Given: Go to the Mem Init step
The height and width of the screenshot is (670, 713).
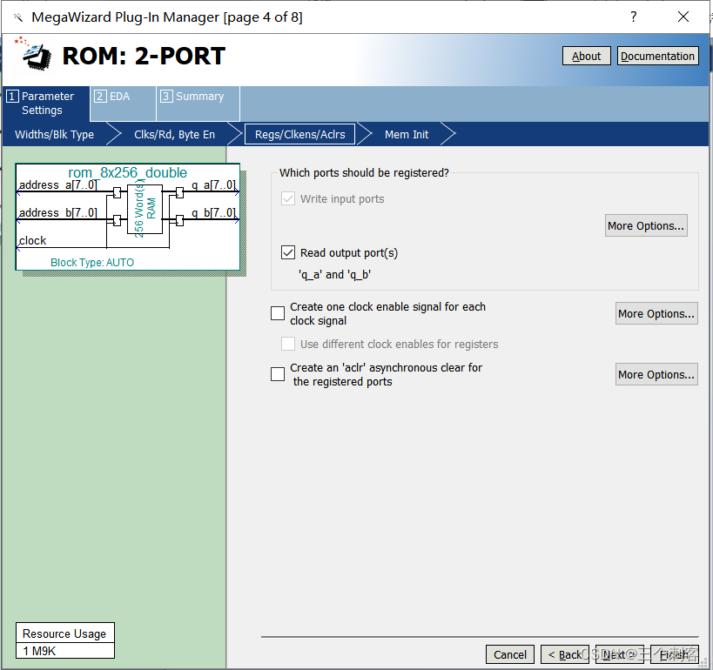Looking at the screenshot, I should pyautogui.click(x=407, y=135).
